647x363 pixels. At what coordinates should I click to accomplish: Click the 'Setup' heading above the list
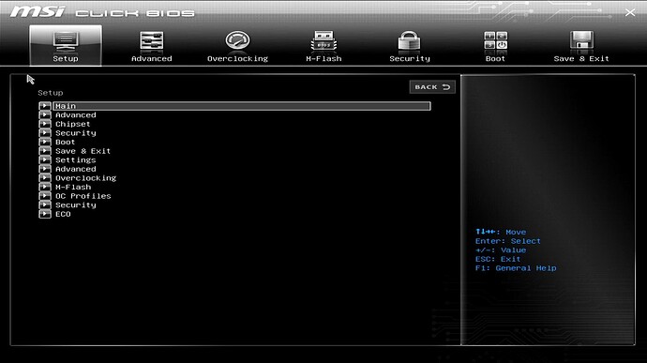51,93
